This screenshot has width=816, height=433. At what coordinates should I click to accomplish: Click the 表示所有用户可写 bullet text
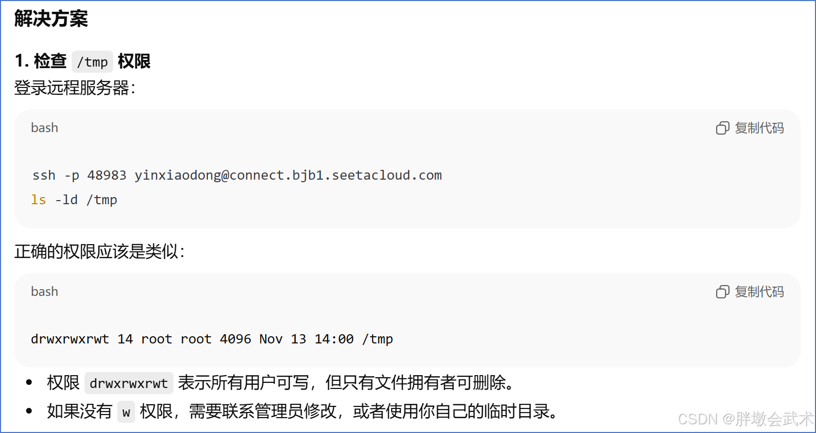244,383
